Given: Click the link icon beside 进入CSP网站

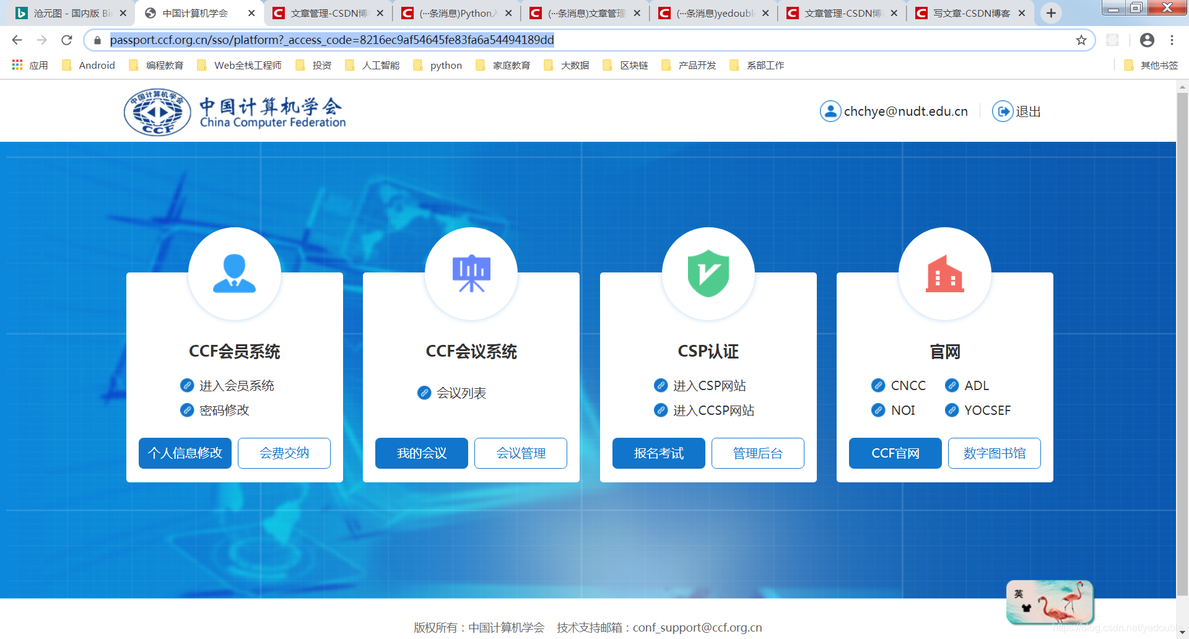Looking at the screenshot, I should coord(661,386).
